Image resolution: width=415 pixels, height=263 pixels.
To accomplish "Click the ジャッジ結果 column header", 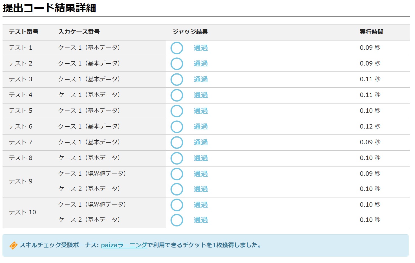I will [x=190, y=32].
